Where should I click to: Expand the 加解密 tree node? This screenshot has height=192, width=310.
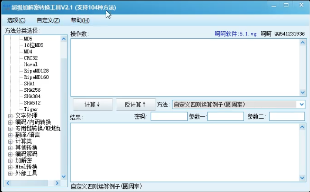pyautogui.click(x=10, y=160)
